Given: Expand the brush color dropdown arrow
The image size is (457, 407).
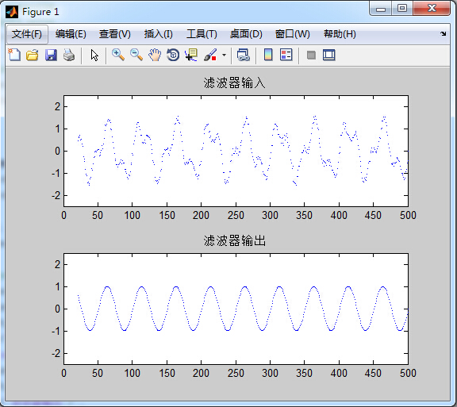Looking at the screenshot, I should tap(224, 55).
